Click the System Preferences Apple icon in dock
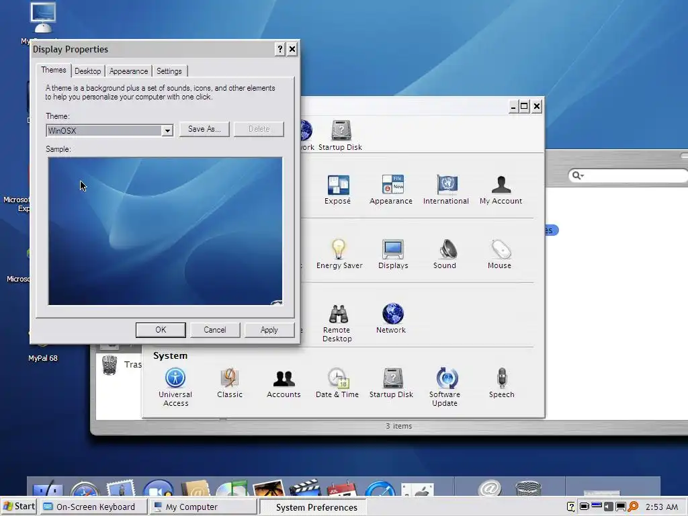 418,490
